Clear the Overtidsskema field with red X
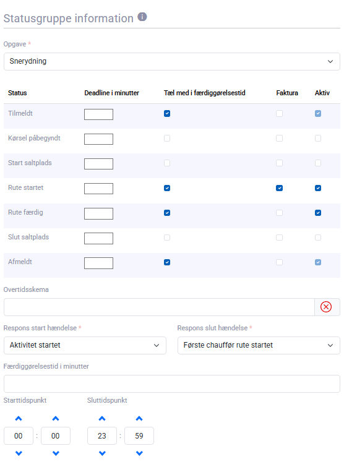This screenshot has height=467, width=344. pyautogui.click(x=326, y=307)
